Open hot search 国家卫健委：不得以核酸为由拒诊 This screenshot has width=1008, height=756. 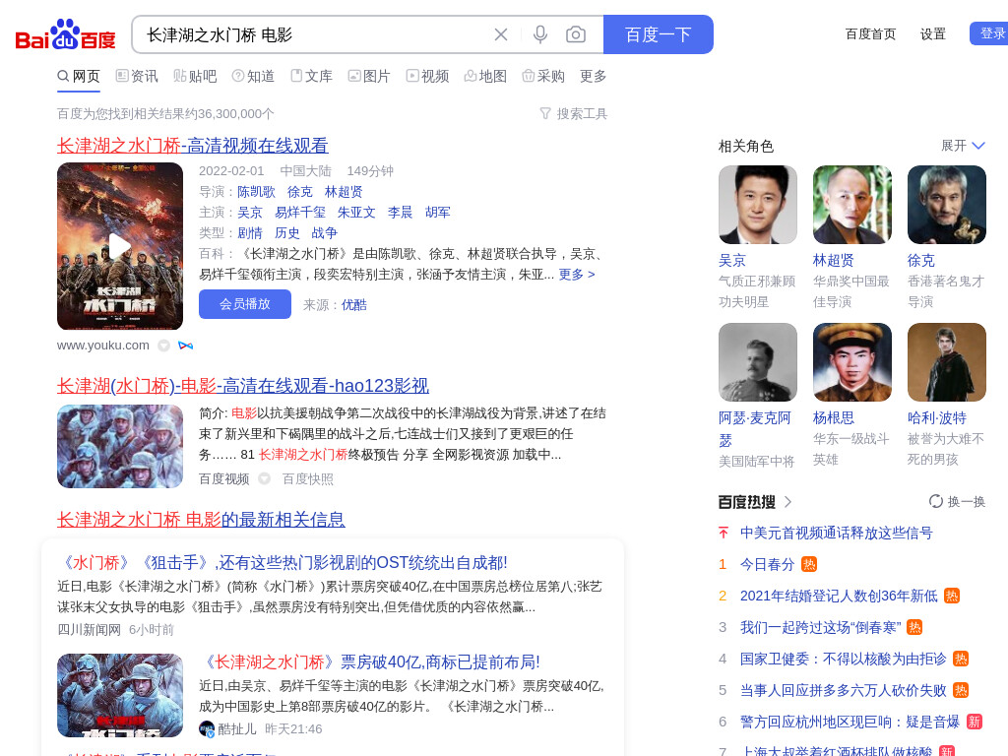[843, 659]
